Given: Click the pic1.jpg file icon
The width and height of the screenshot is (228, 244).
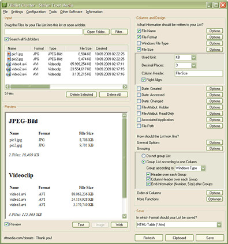Looking at the screenshot, I should pos(9,54).
